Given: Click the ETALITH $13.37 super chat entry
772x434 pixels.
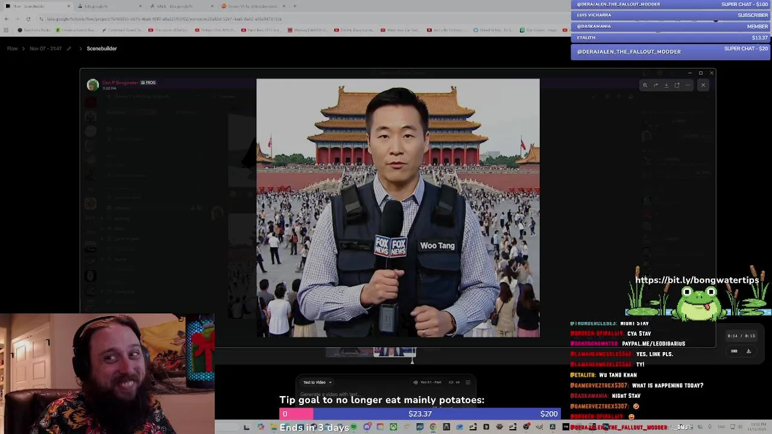Looking at the screenshot, I should [x=670, y=37].
